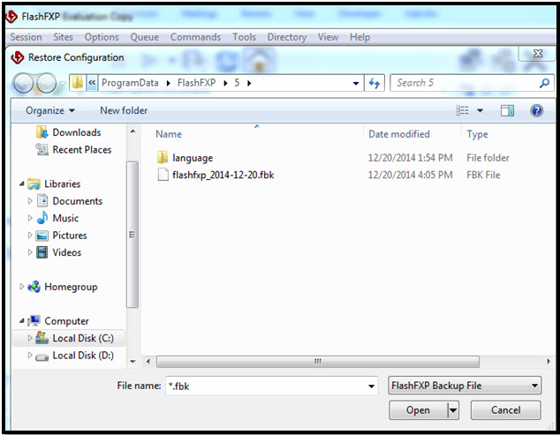This screenshot has height=435, width=560.
Task: Expand the Local Disk (C:) node
Action: [30, 338]
